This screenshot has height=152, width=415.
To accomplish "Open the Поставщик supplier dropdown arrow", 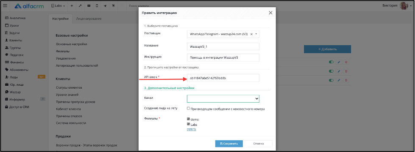I will click(256, 34).
